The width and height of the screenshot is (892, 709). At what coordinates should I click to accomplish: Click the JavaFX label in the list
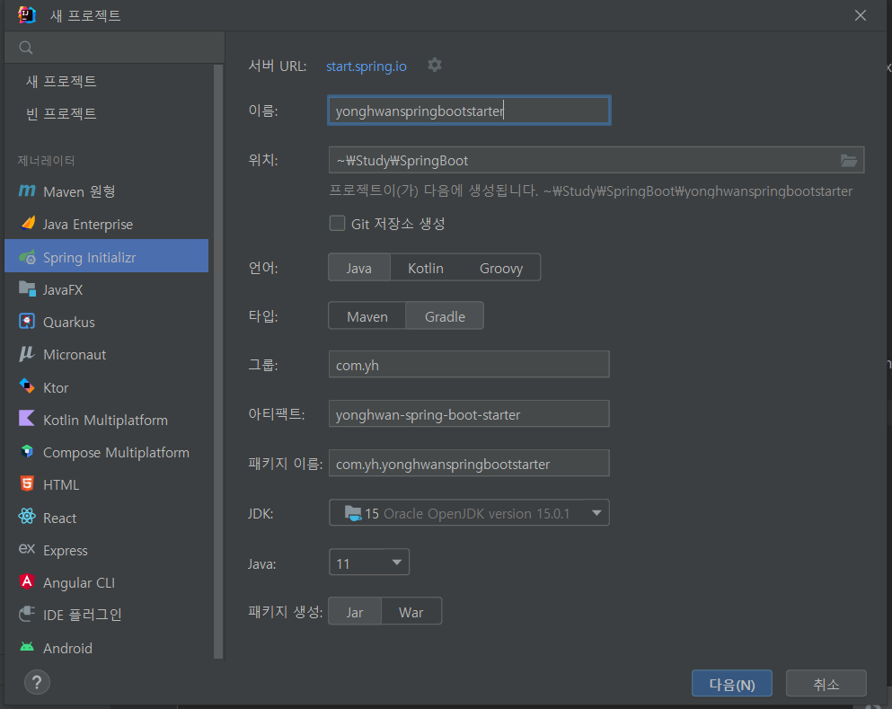click(63, 289)
